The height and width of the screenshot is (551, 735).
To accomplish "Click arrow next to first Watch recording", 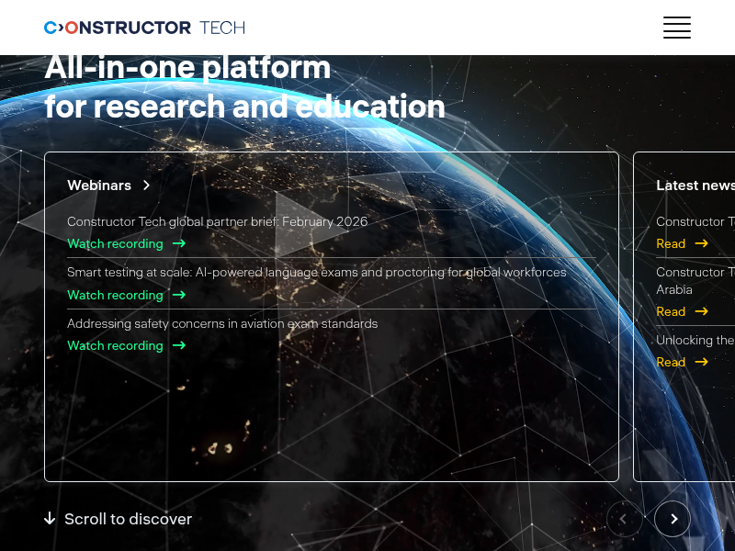I will pos(179,243).
